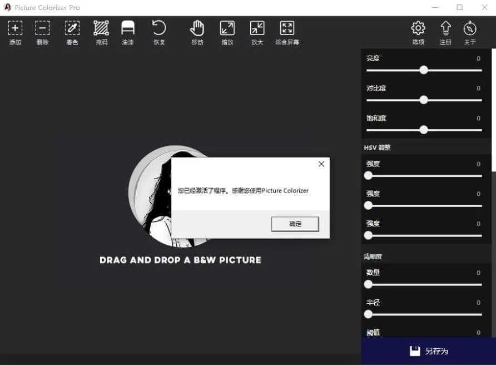The image size is (496, 365).
Task: Click the 另存为 (Save As) button
Action: click(x=428, y=351)
